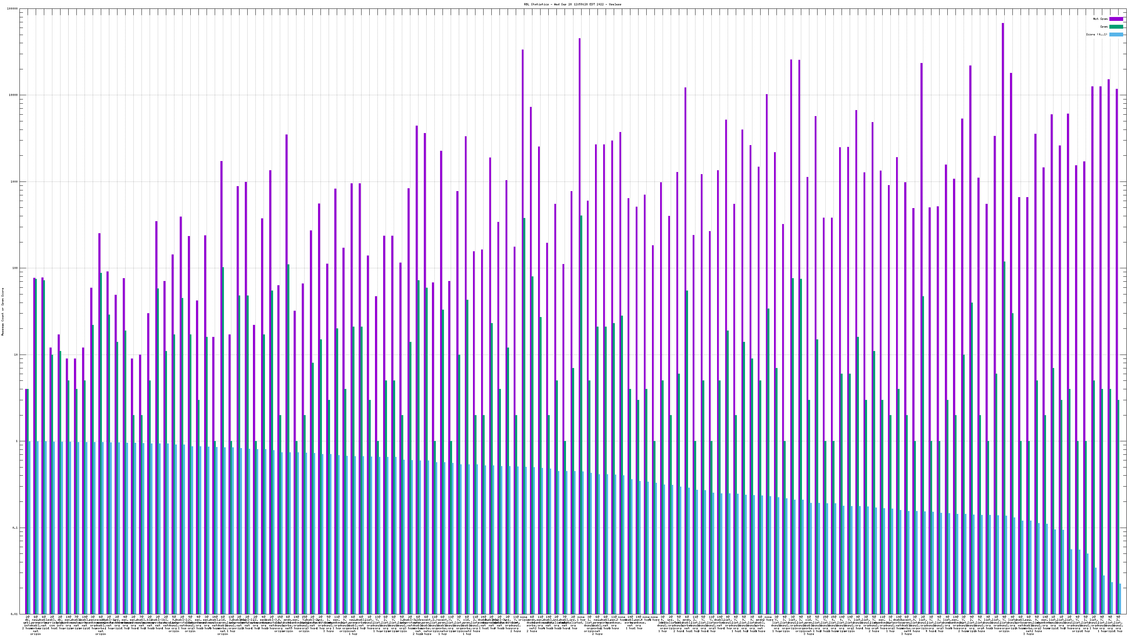1132x637 pixels.
Task: Select the 'Not Spam' legend label
Action: click(x=1101, y=19)
